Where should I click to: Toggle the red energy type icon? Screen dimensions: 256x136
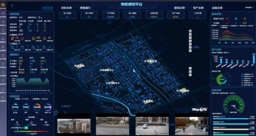coord(227,19)
